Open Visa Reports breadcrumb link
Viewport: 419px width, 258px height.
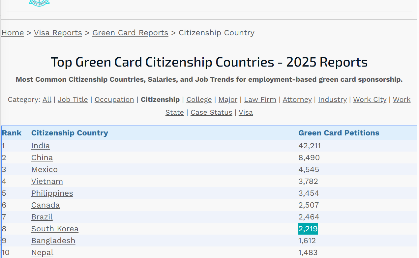(x=58, y=33)
